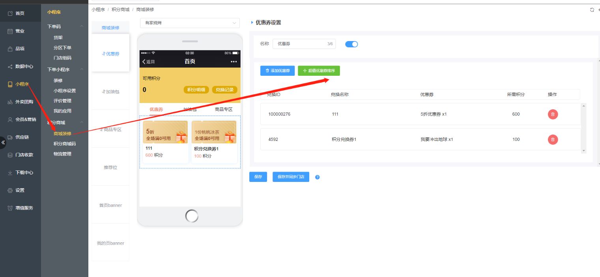The height and width of the screenshot is (277, 600).
Task: Click the coupon table scrollbar down arrow
Action: click(x=584, y=151)
